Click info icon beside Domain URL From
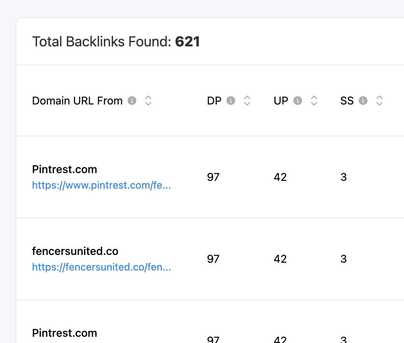This screenshot has width=404, height=343. 132,101
